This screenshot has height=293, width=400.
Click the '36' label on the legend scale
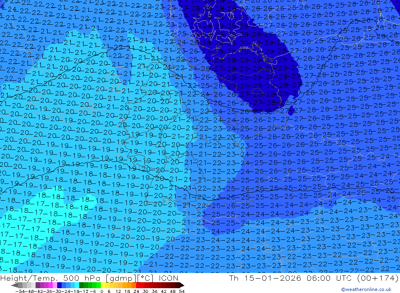(x=154, y=291)
